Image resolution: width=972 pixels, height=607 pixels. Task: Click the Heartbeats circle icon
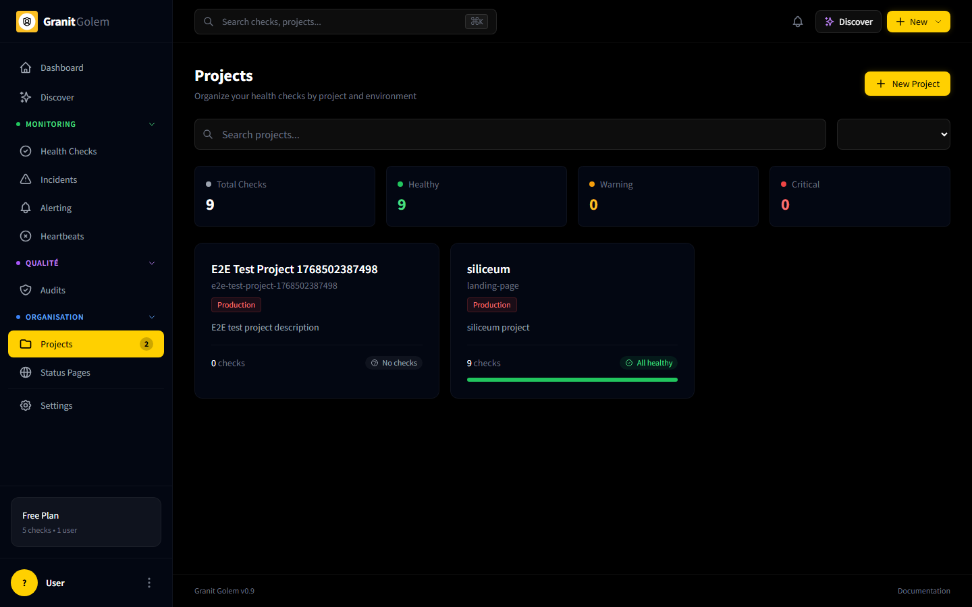(x=26, y=236)
